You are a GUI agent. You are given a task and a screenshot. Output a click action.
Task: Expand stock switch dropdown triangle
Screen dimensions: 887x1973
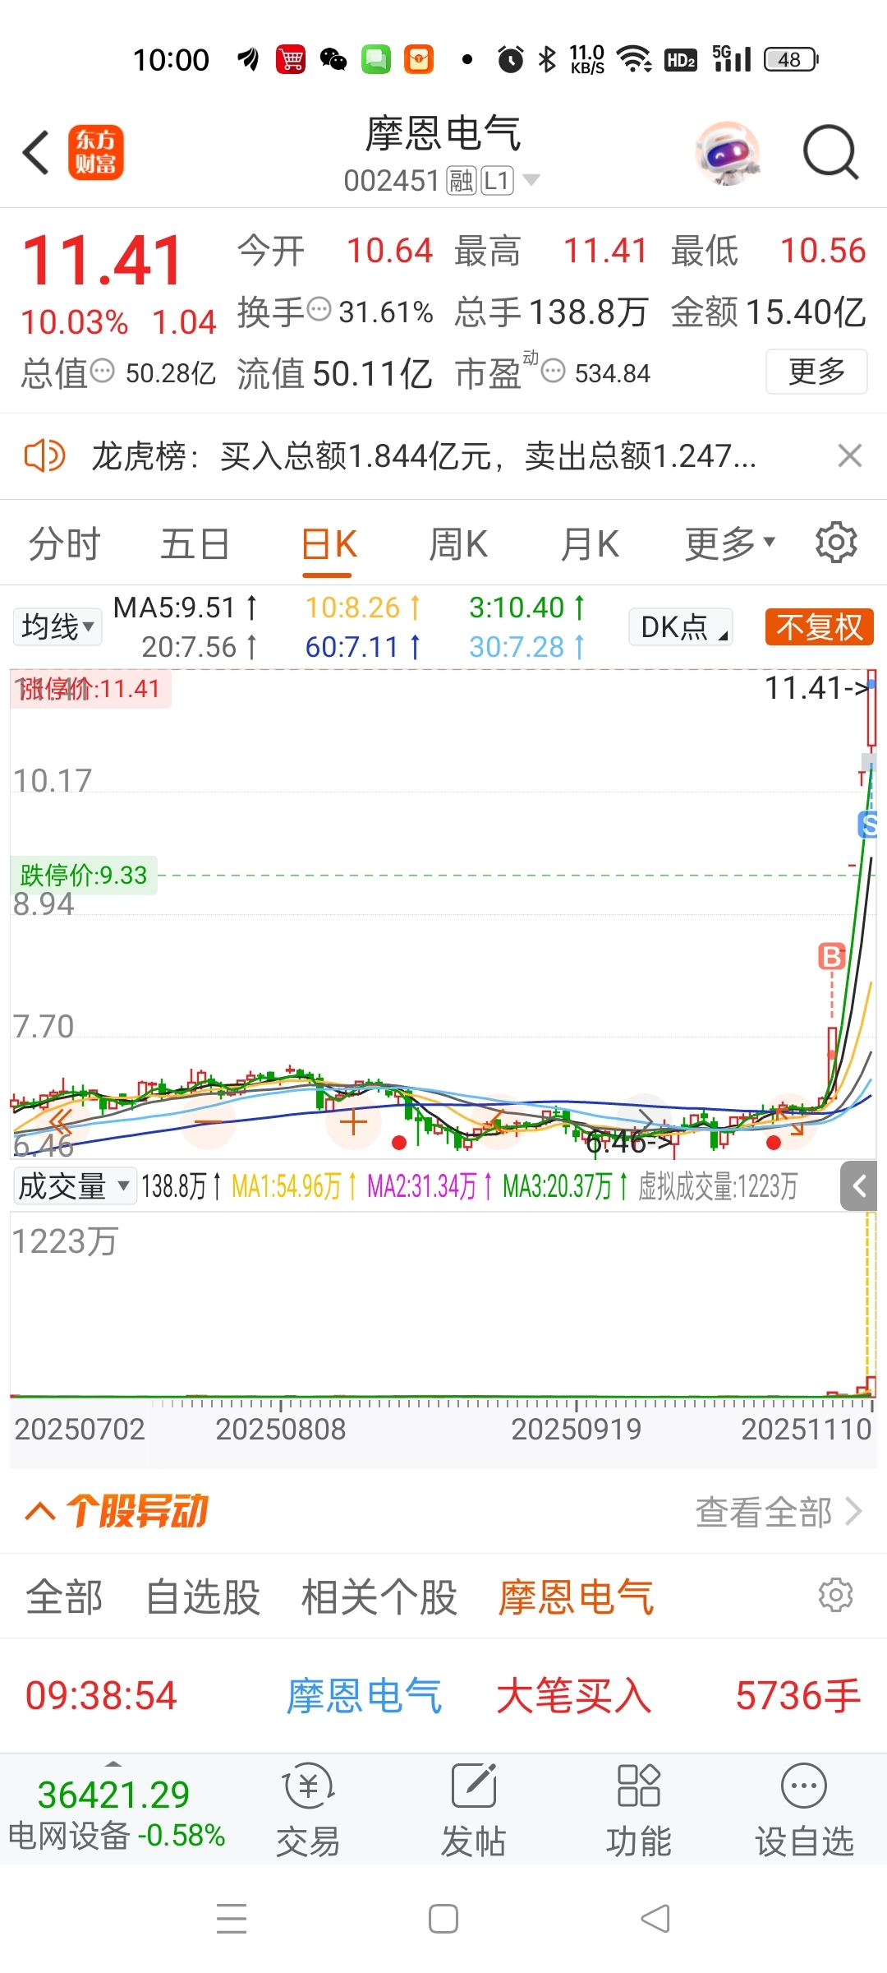[531, 180]
